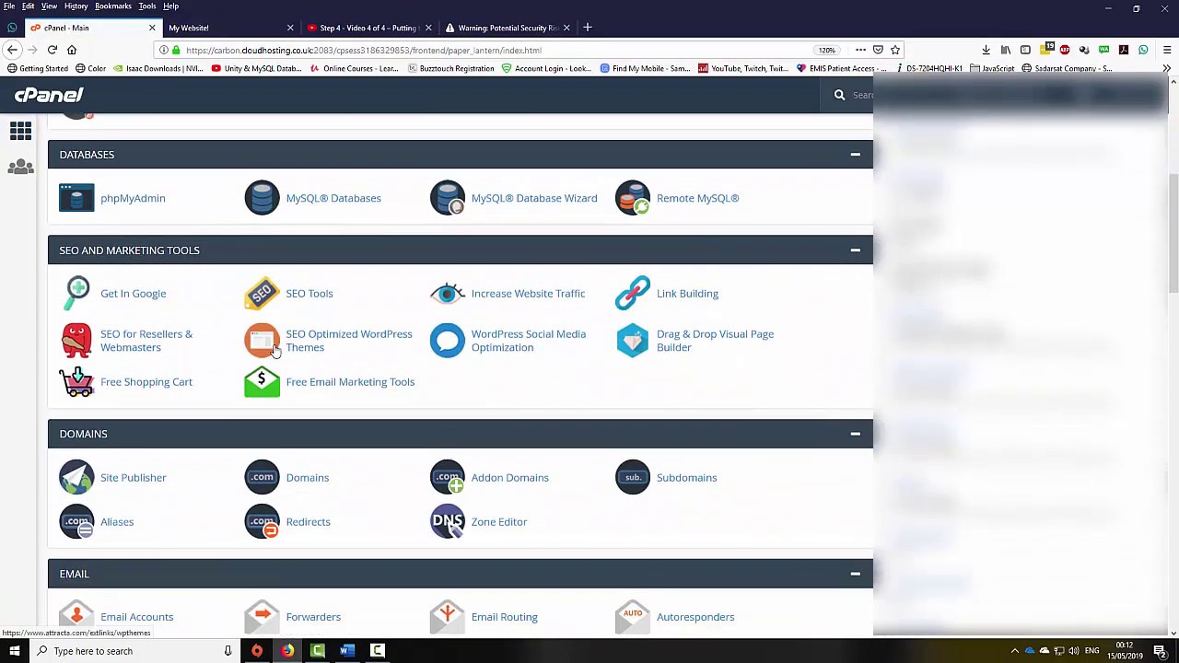Click Free Email Marketing Tools icon
1179x663 pixels.
point(262,382)
